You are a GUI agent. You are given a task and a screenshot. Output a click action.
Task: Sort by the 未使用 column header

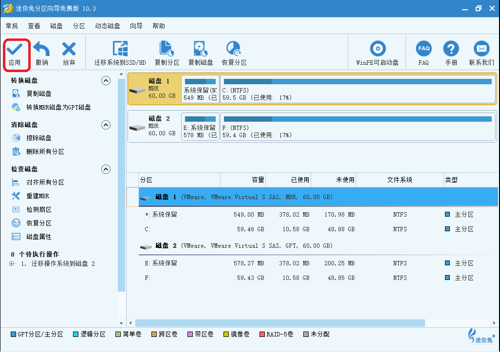[333, 180]
